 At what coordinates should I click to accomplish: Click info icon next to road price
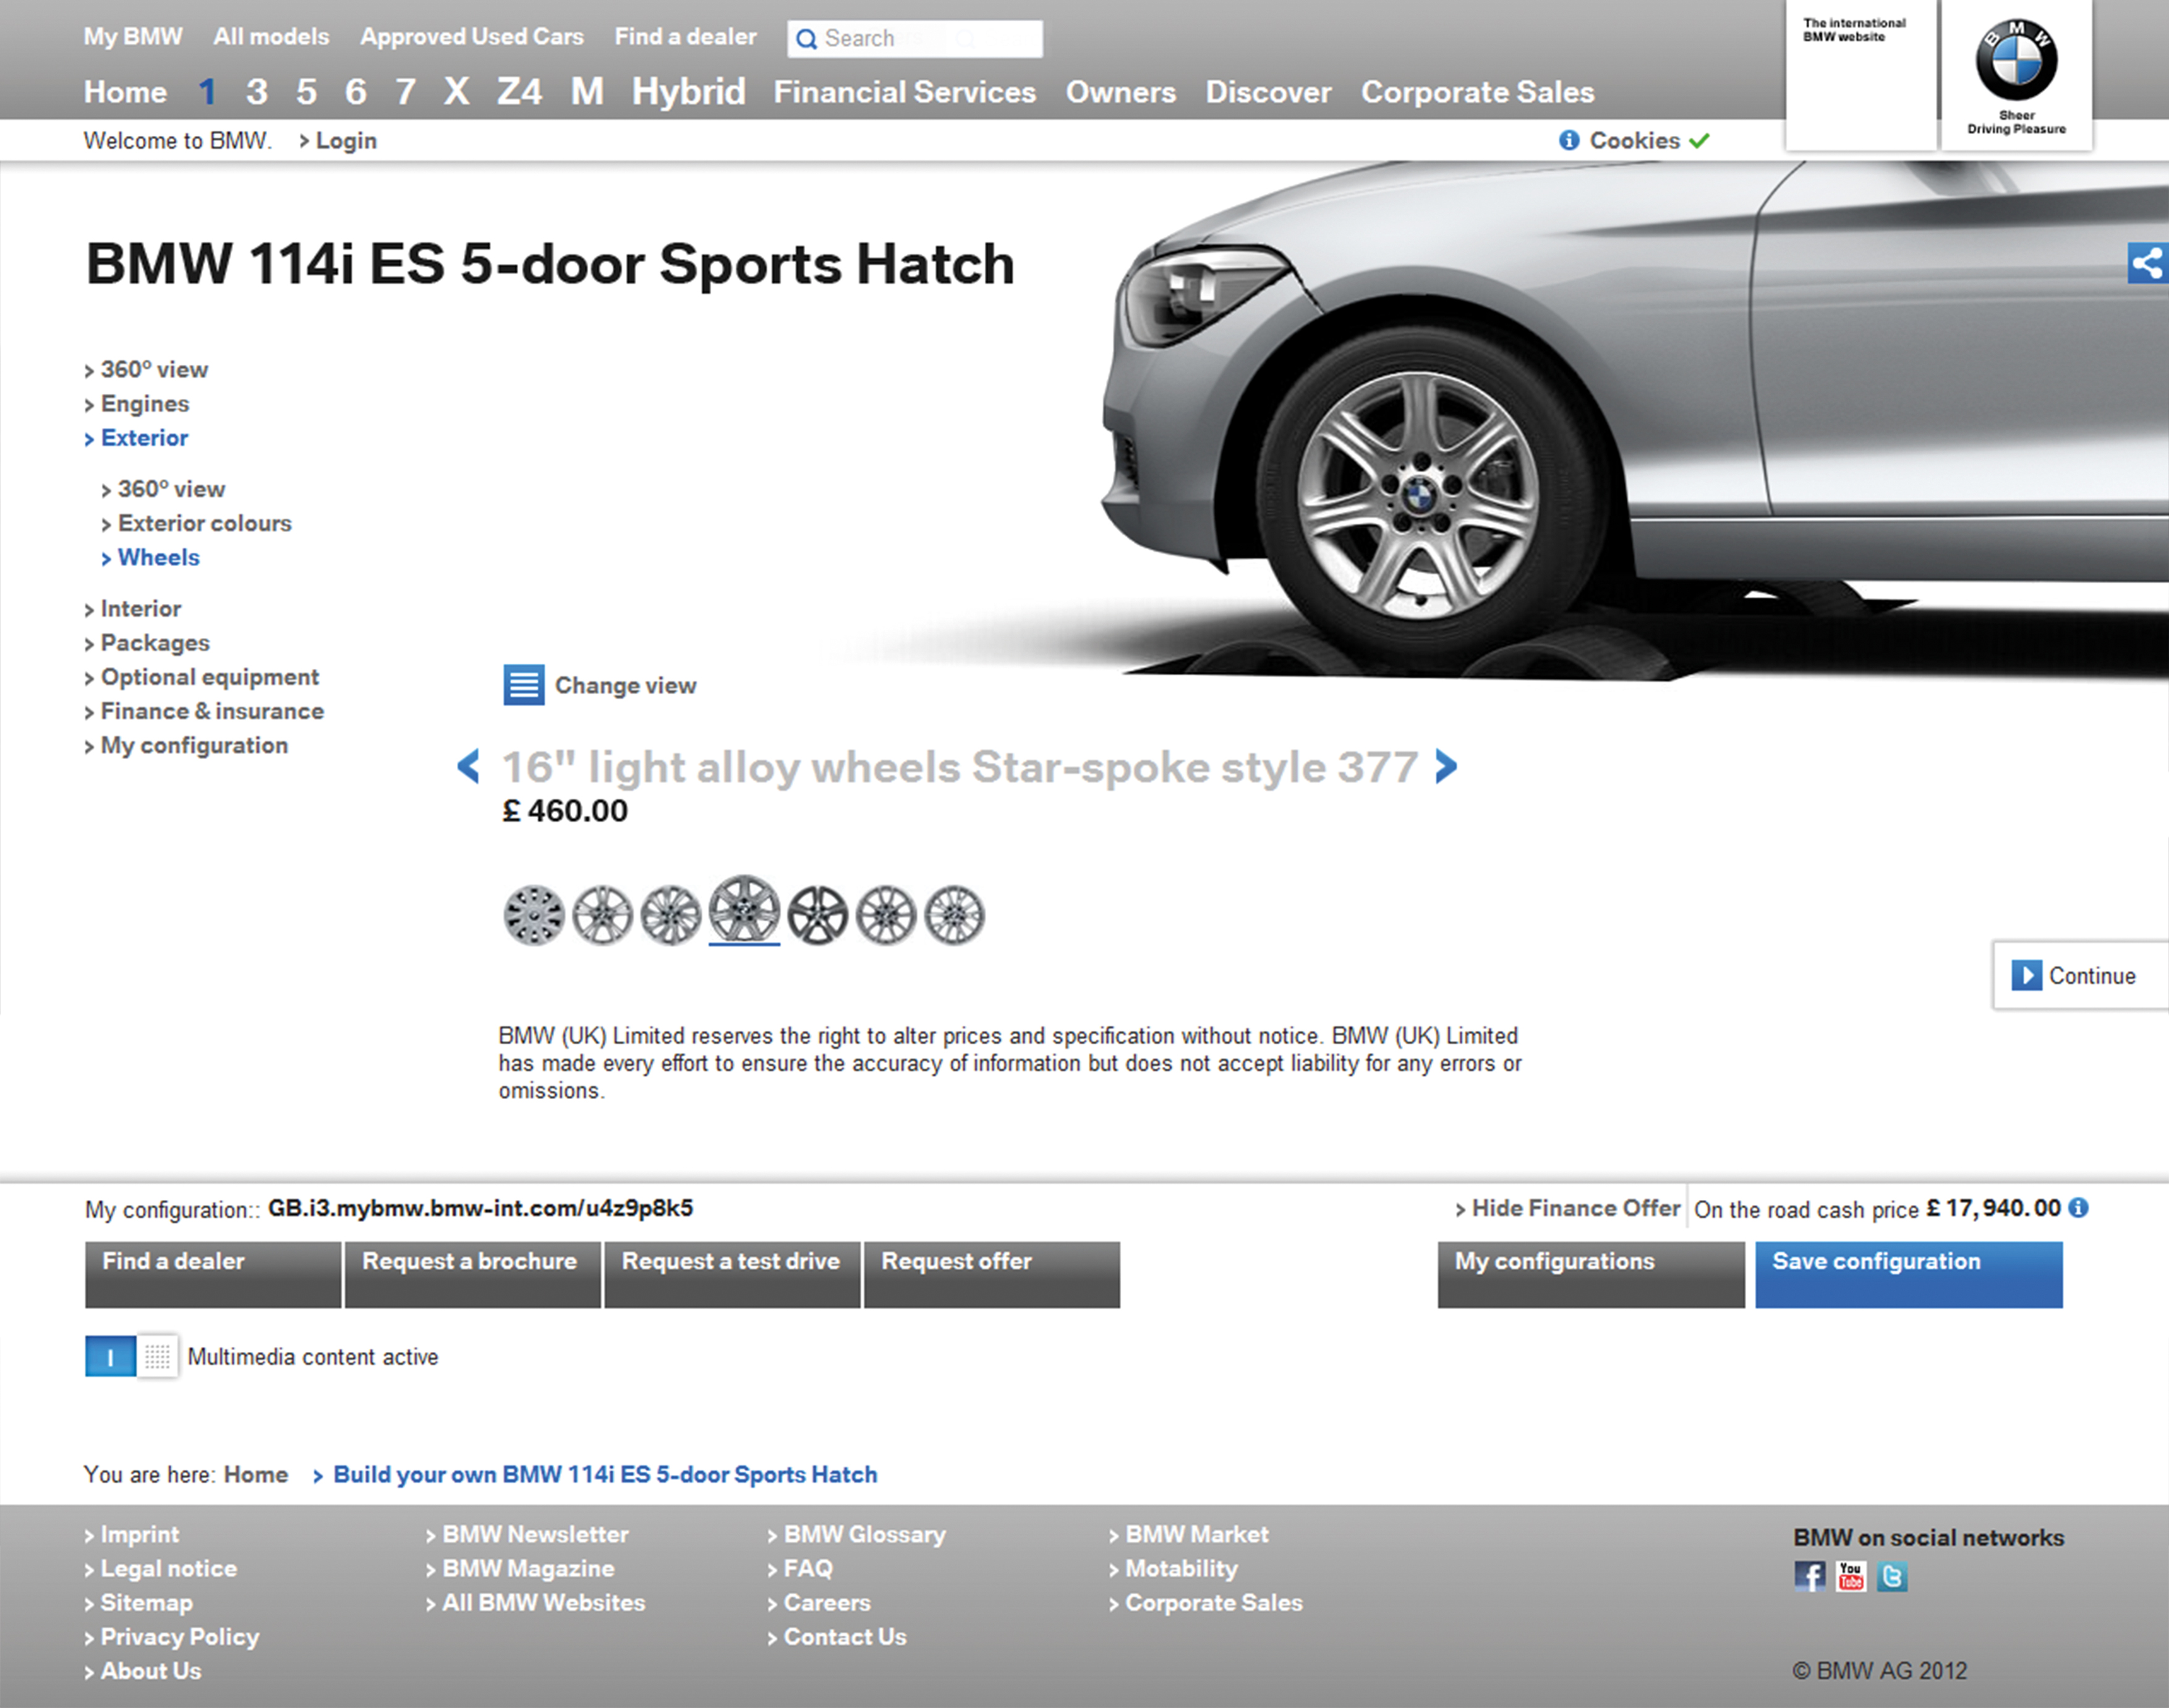pos(2078,1208)
